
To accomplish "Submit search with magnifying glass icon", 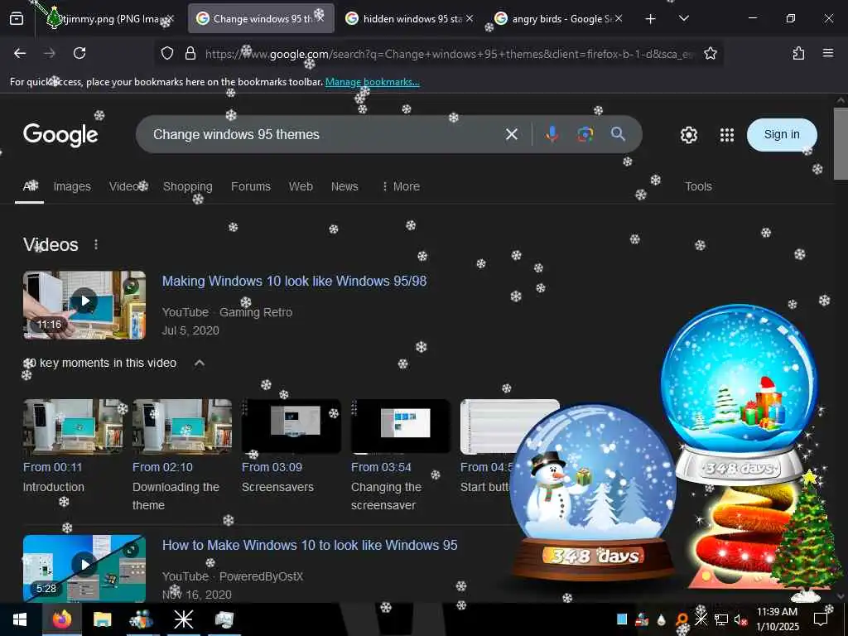I will coord(618,133).
